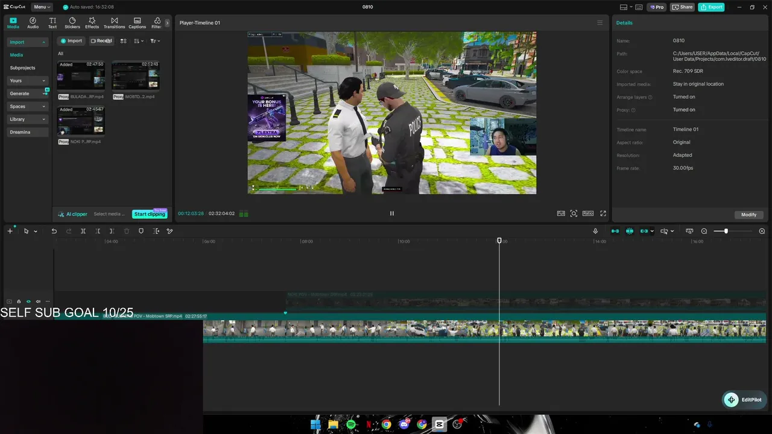Pause the player playback
Image resolution: width=772 pixels, height=434 pixels.
[x=392, y=213]
